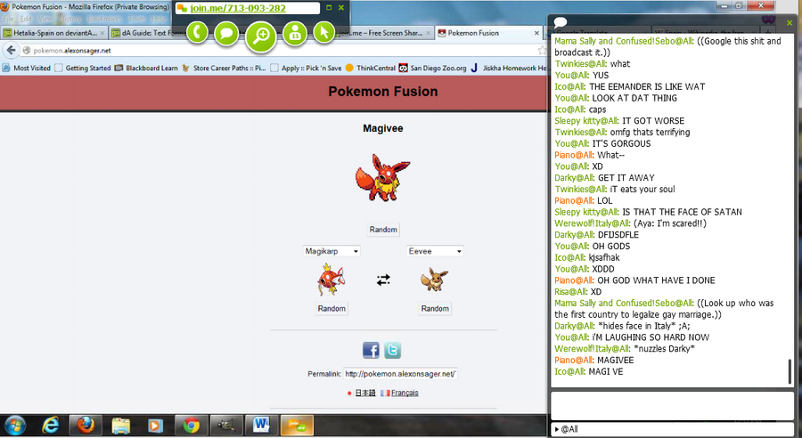802x438 pixels.
Task: Click the 'Pokemon Fusion' page heading
Action: (383, 92)
